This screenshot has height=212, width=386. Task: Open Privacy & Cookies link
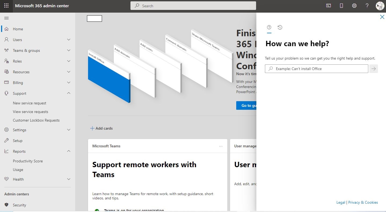[363, 202]
